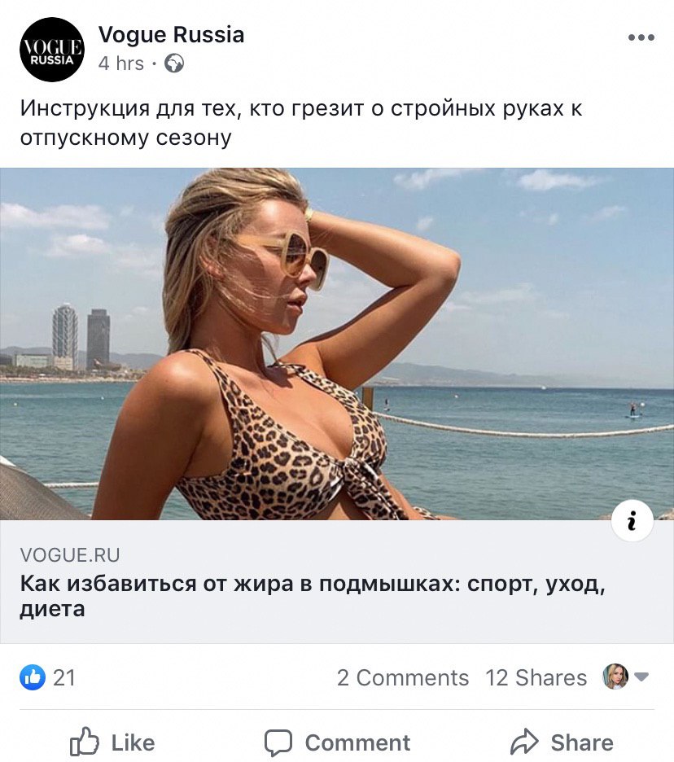This screenshot has height=762, width=674.
Task: Click the '4 hrs' post timestamp
Action: coord(121,63)
